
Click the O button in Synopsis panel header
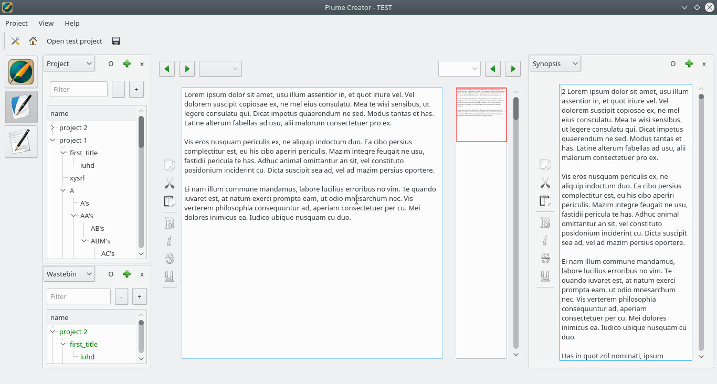pos(673,63)
